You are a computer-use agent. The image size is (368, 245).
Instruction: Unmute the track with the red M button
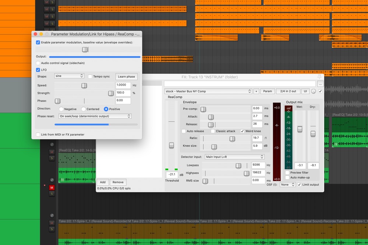tap(52, 188)
